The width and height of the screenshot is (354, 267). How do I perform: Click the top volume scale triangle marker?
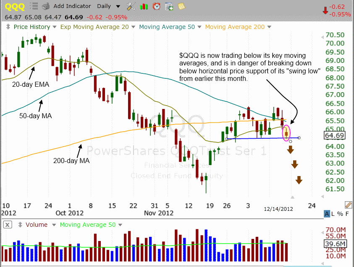(323, 233)
